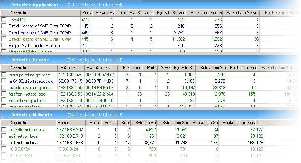Click IP address 192.168.0.55
The width and height of the screenshot is (301, 163).
click(70, 88)
